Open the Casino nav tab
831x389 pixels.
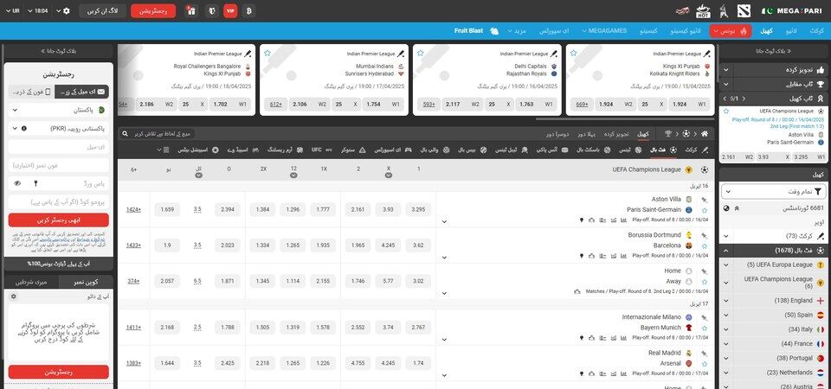(648, 31)
